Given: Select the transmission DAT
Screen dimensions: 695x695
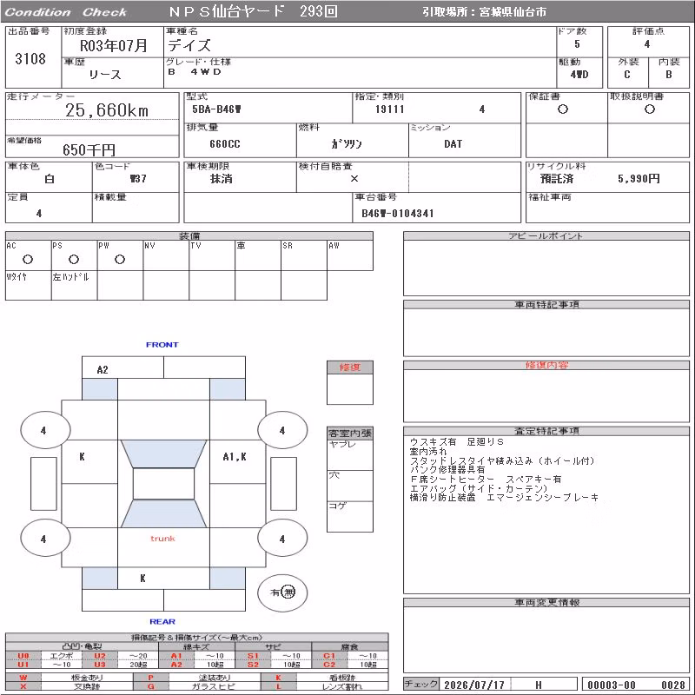Looking at the screenshot, I should (x=453, y=144).
